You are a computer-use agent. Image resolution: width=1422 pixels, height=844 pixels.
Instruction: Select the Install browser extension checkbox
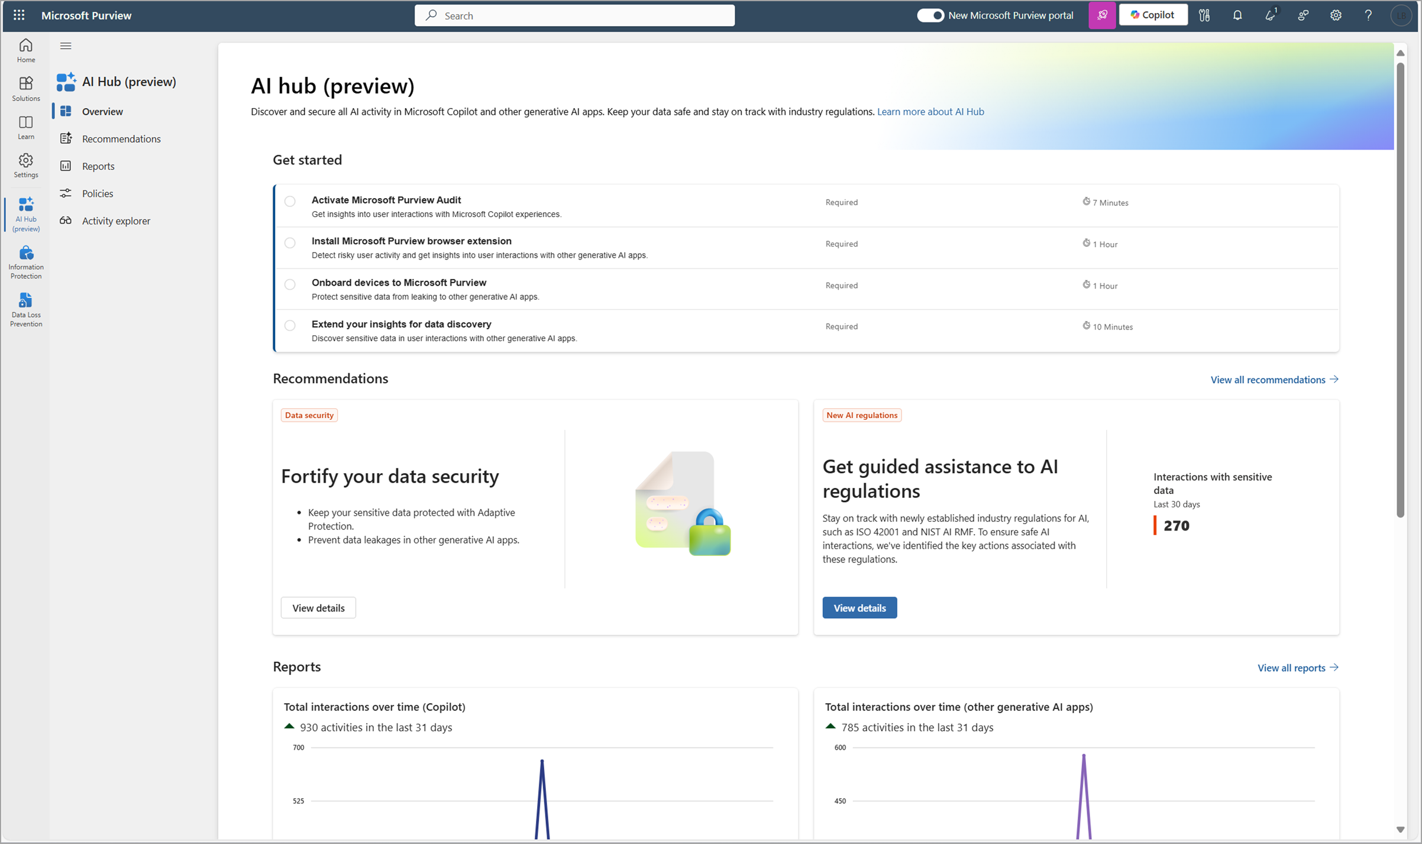(292, 243)
